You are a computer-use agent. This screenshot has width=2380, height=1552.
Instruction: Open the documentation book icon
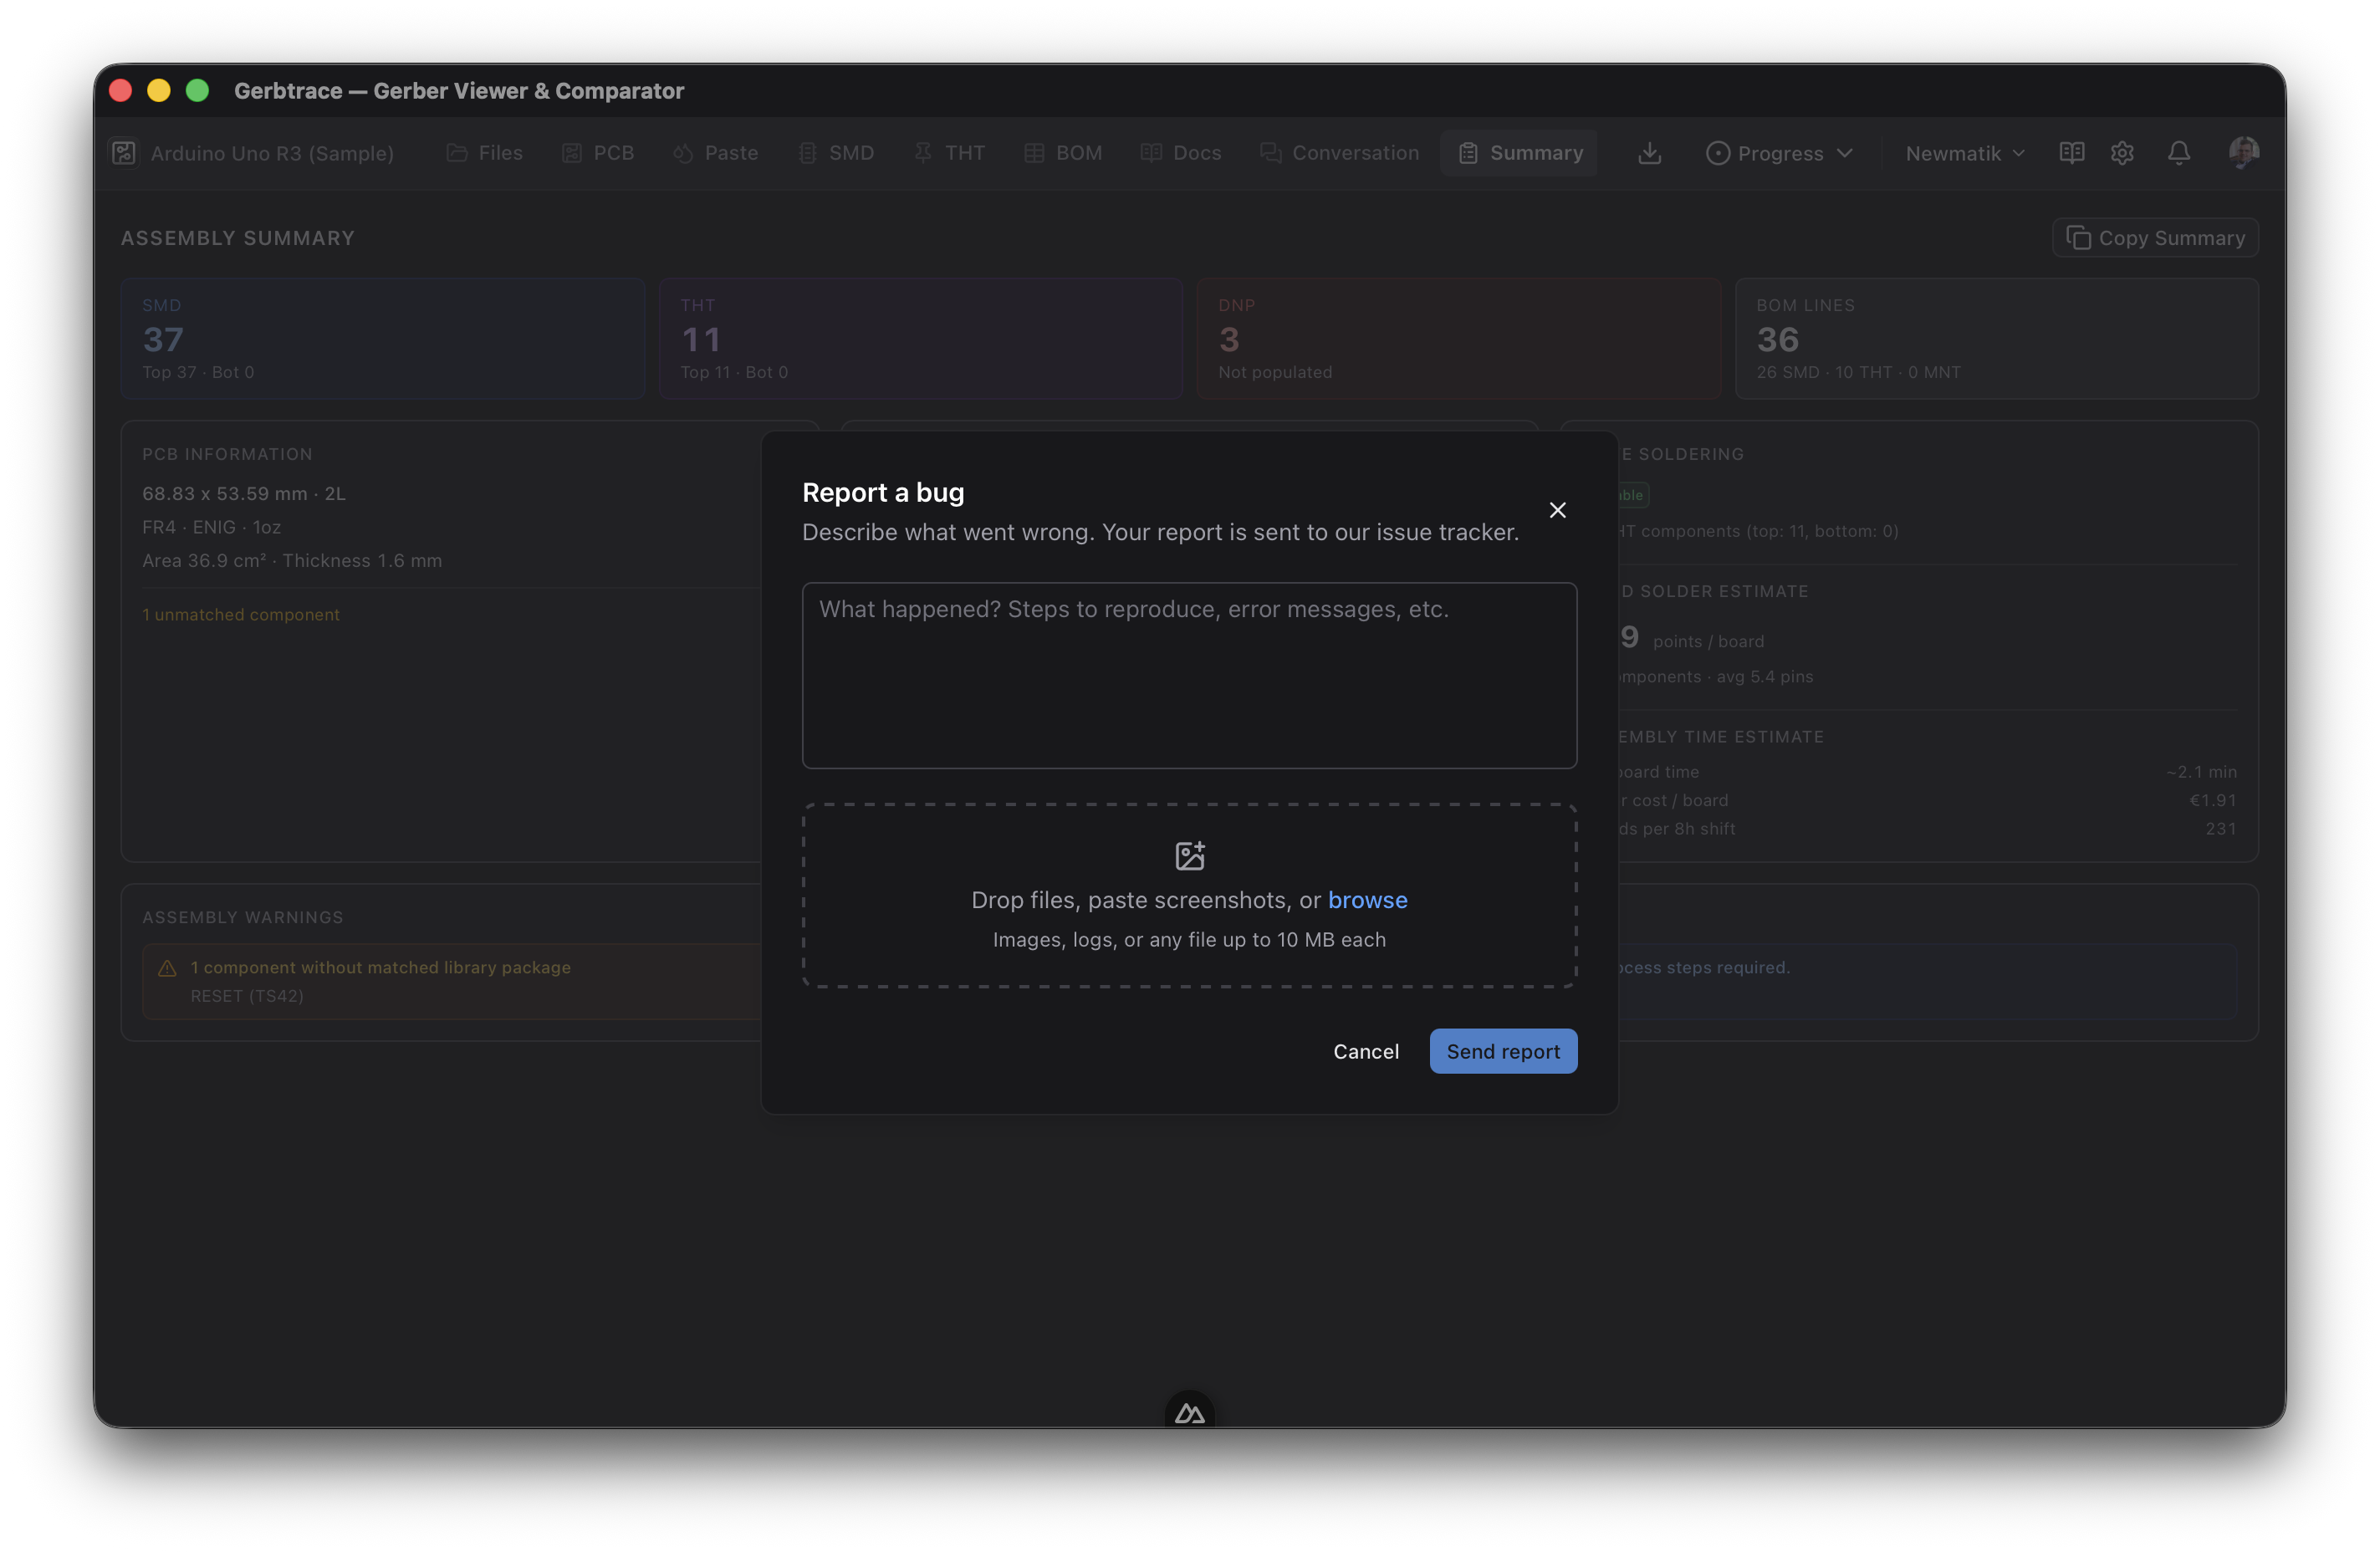[x=2071, y=153]
